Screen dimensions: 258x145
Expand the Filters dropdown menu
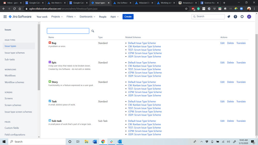(71, 17)
